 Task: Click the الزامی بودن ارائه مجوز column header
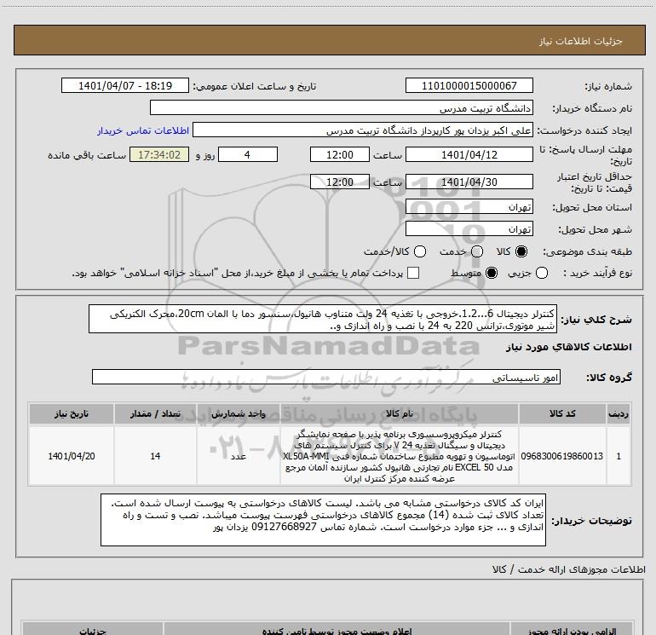[x=572, y=630]
